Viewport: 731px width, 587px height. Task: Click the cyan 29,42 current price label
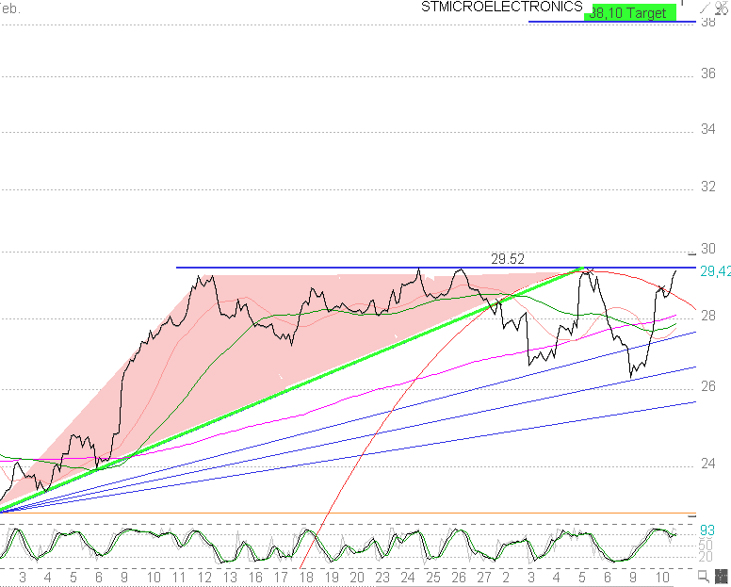714,271
